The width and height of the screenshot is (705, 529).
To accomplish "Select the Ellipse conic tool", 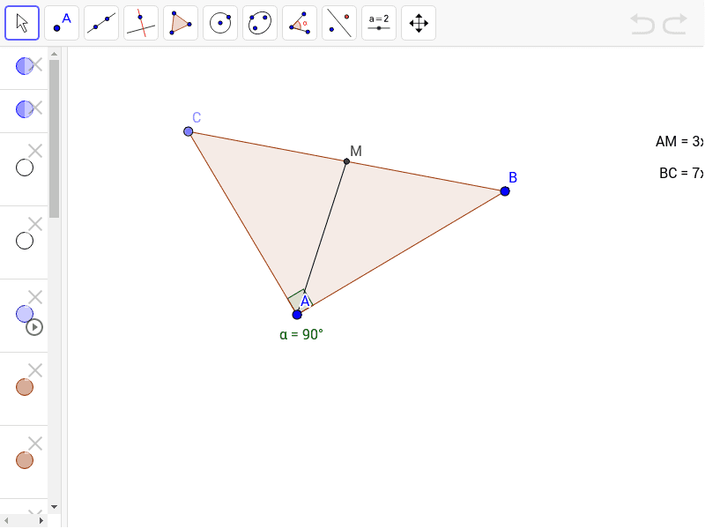I will click(260, 23).
